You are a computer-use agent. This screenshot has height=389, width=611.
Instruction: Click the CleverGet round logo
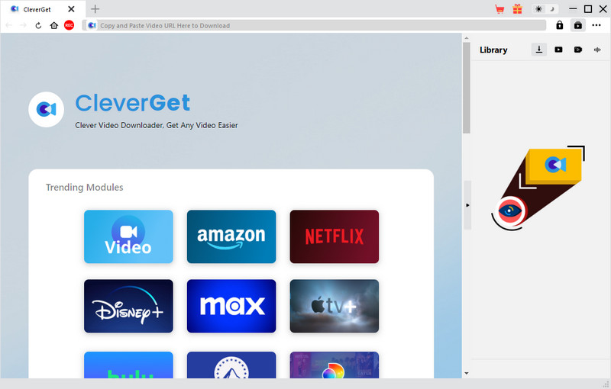(x=46, y=109)
